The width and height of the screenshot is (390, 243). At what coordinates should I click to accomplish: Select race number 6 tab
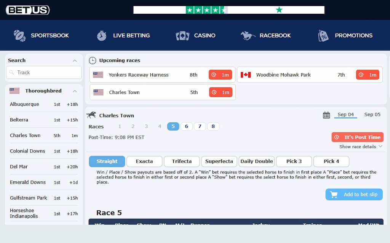[186, 126]
